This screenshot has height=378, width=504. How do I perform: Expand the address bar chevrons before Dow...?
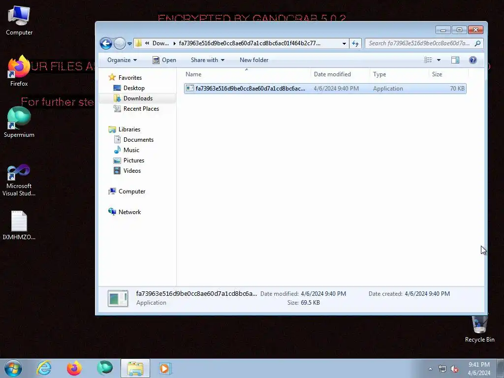147,43
